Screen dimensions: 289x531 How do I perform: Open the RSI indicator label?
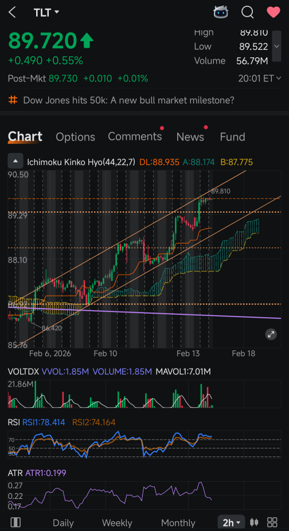tap(14, 422)
